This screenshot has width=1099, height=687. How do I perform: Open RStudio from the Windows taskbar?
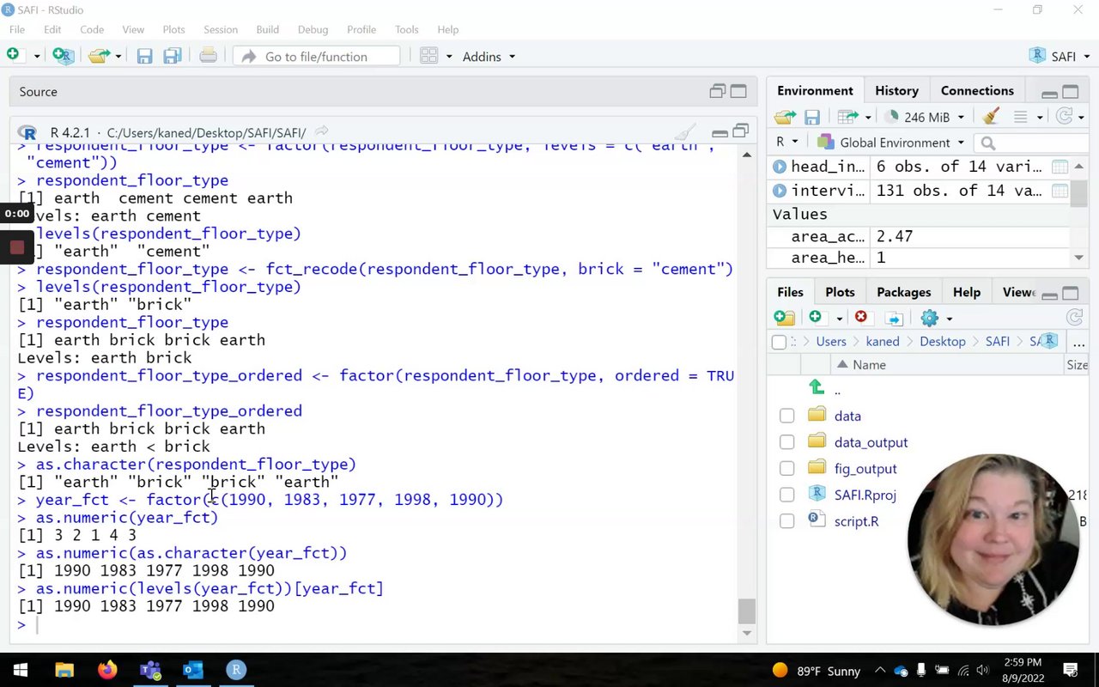[236, 670]
